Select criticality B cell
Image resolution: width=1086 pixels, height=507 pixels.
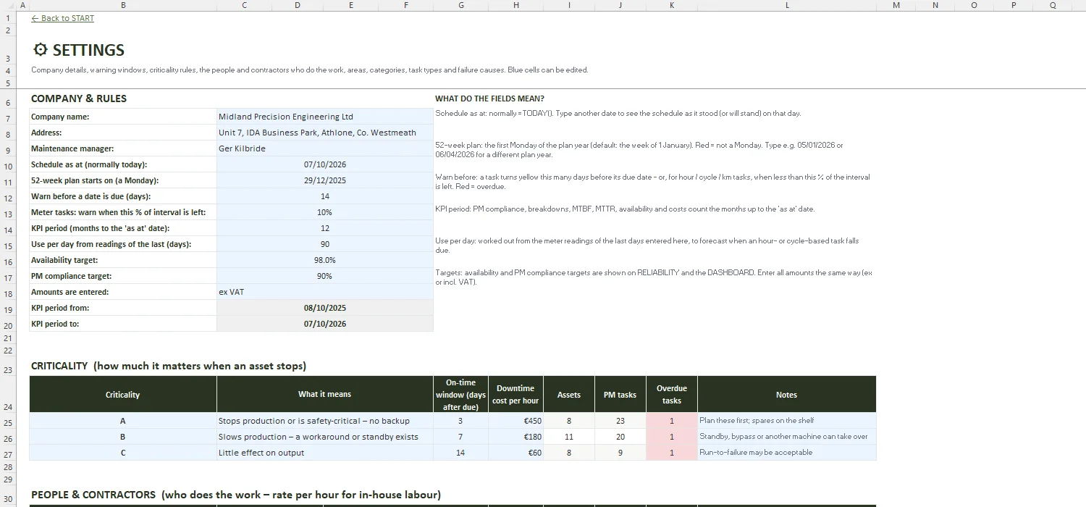[123, 437]
